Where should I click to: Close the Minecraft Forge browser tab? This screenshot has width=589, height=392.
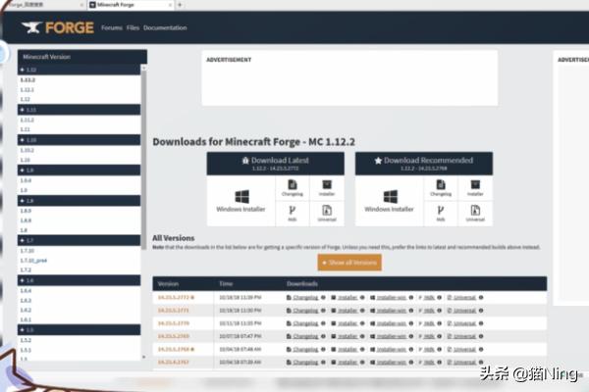click(x=170, y=5)
